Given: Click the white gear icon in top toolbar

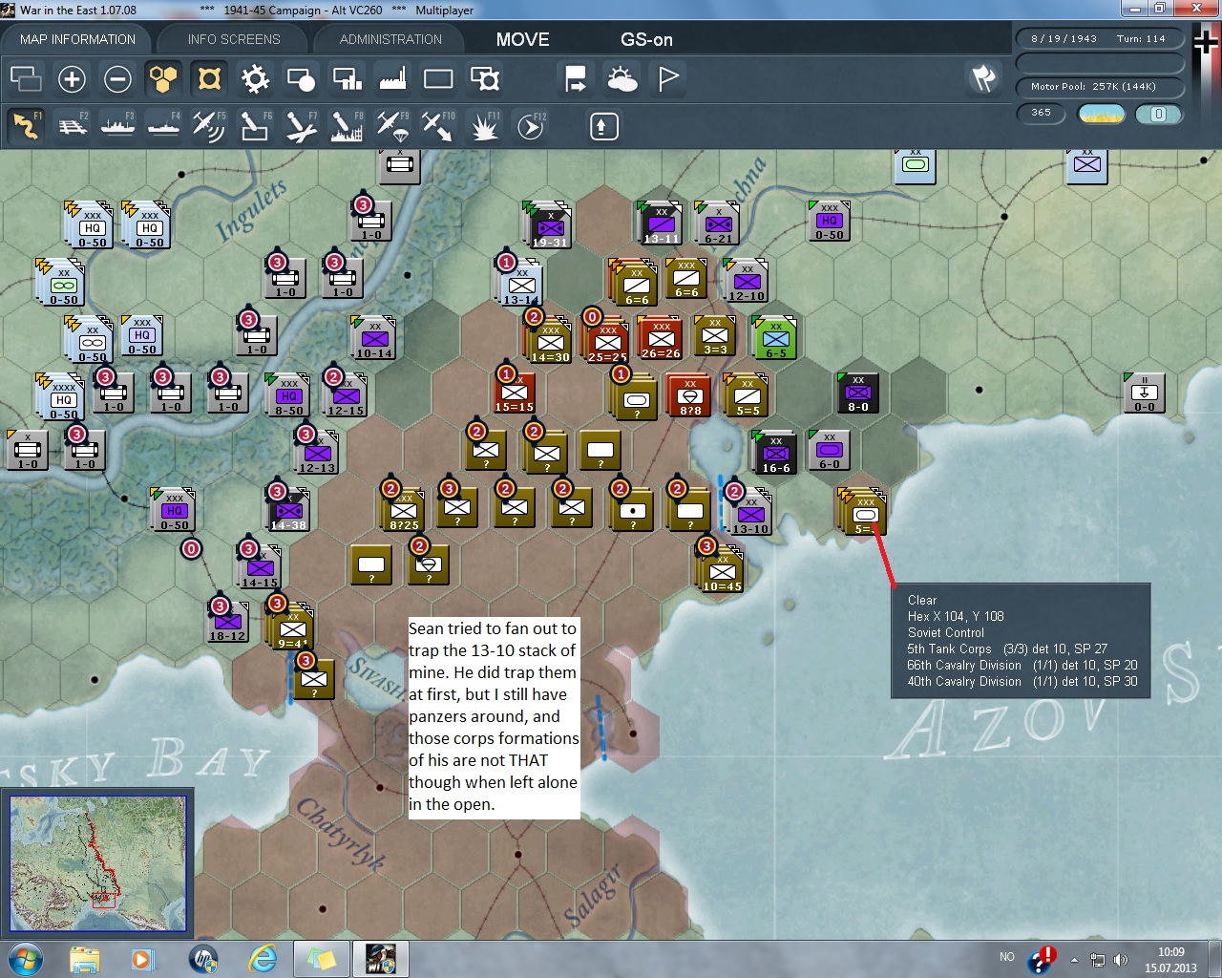Looking at the screenshot, I should coord(255,78).
